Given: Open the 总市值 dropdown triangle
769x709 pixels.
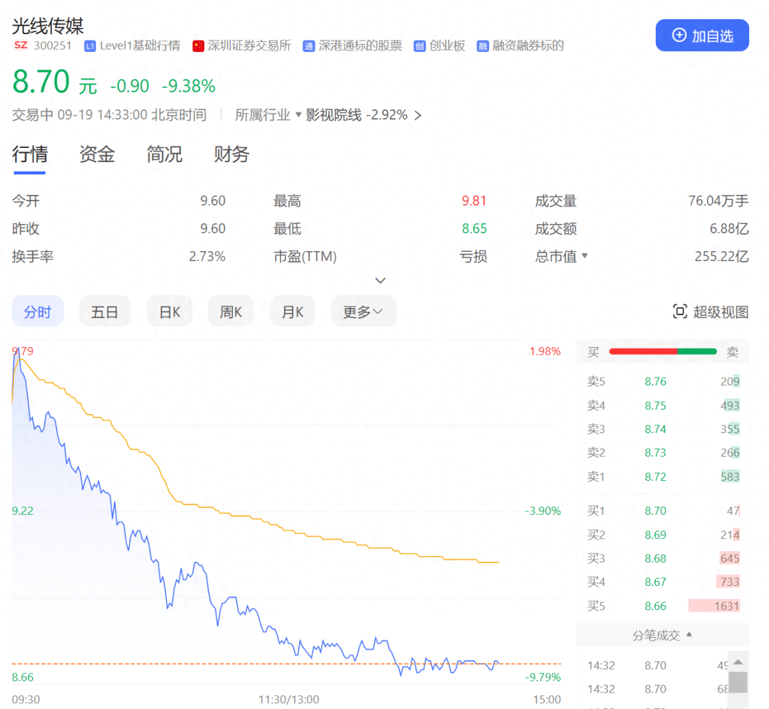Looking at the screenshot, I should point(584,255).
